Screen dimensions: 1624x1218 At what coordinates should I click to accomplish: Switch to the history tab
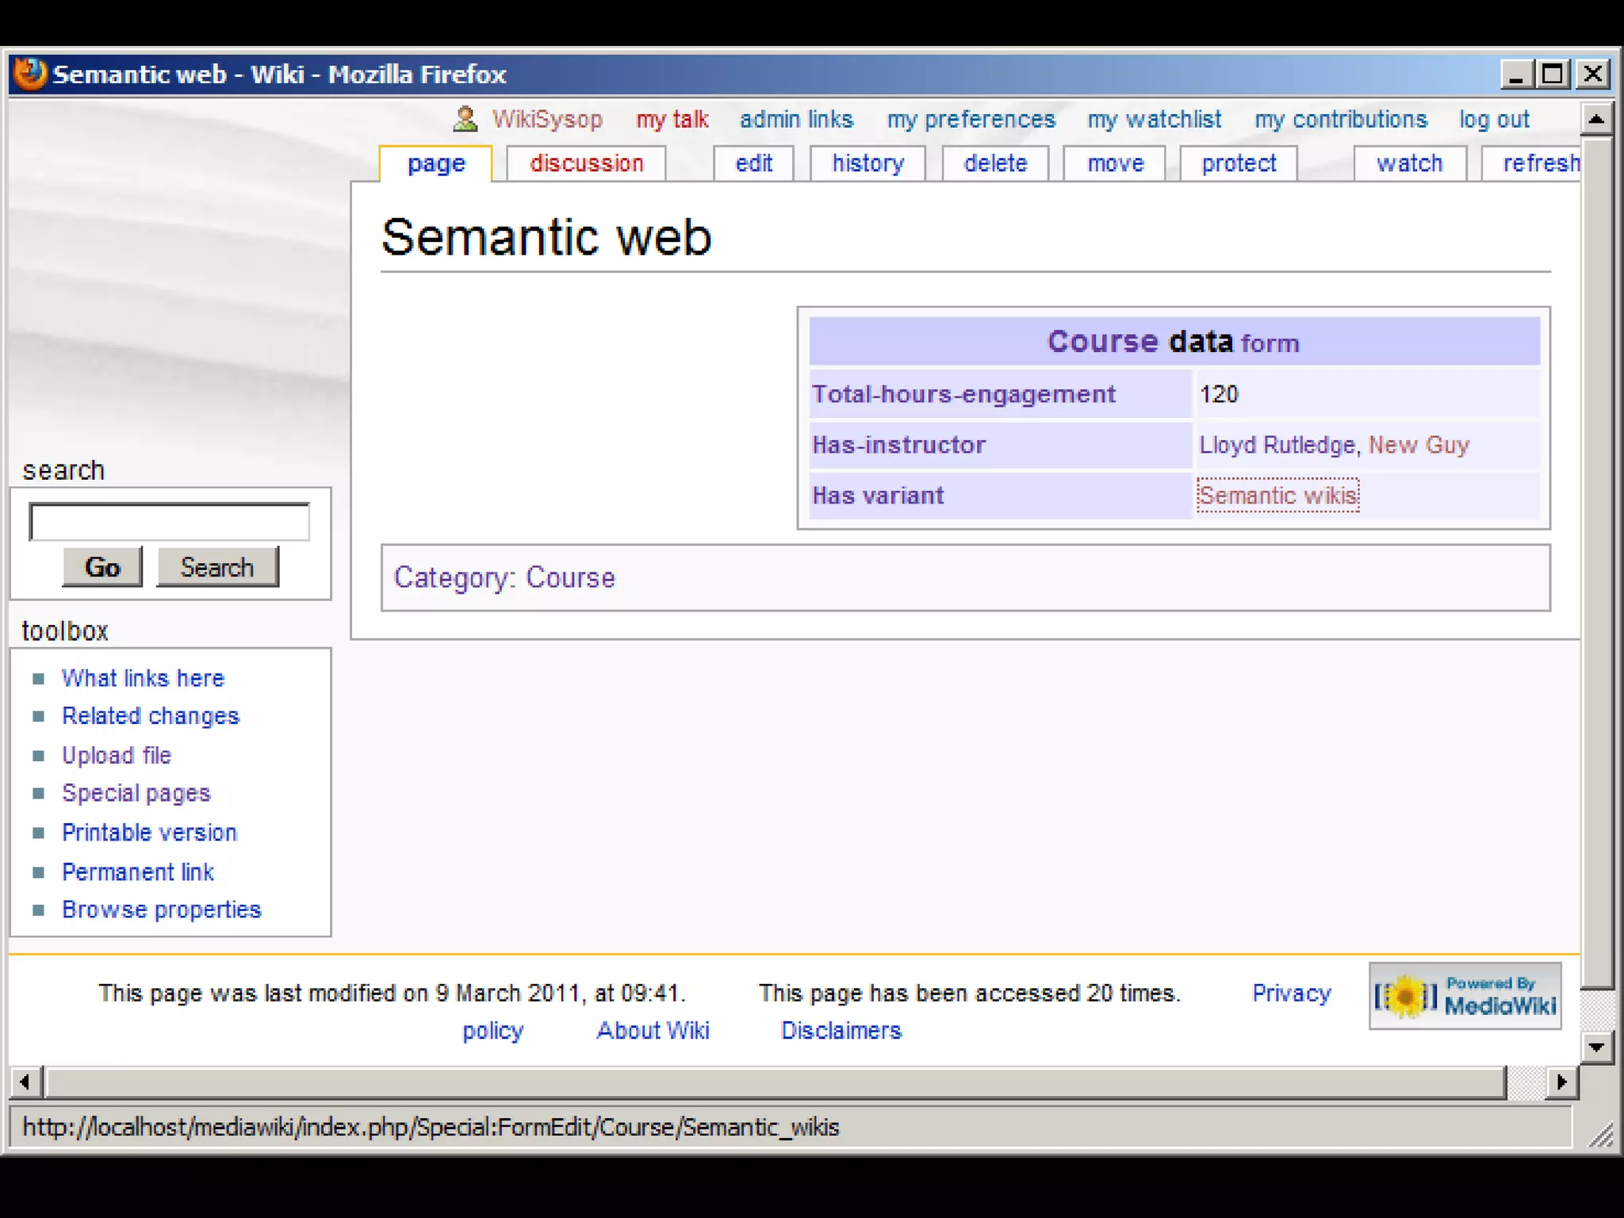point(868,163)
